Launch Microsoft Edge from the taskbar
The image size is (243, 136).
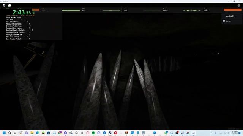(38, 133)
